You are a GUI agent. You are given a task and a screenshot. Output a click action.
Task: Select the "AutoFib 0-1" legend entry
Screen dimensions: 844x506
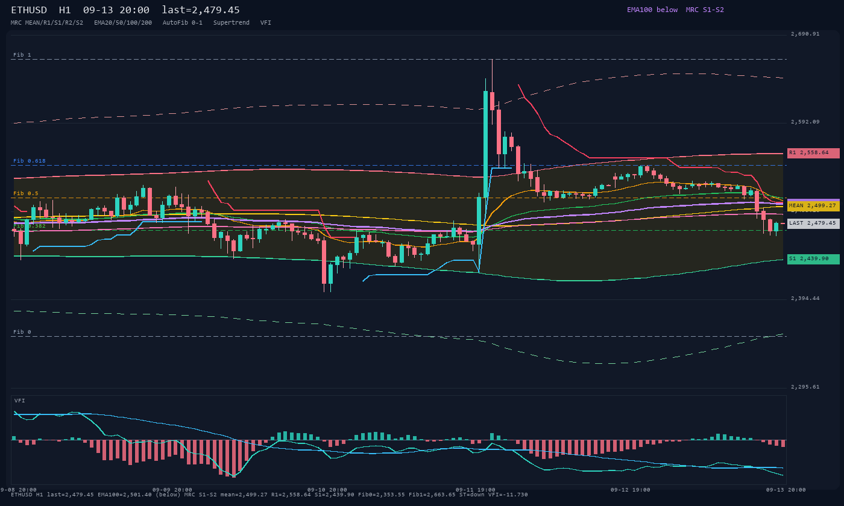pyautogui.click(x=183, y=22)
